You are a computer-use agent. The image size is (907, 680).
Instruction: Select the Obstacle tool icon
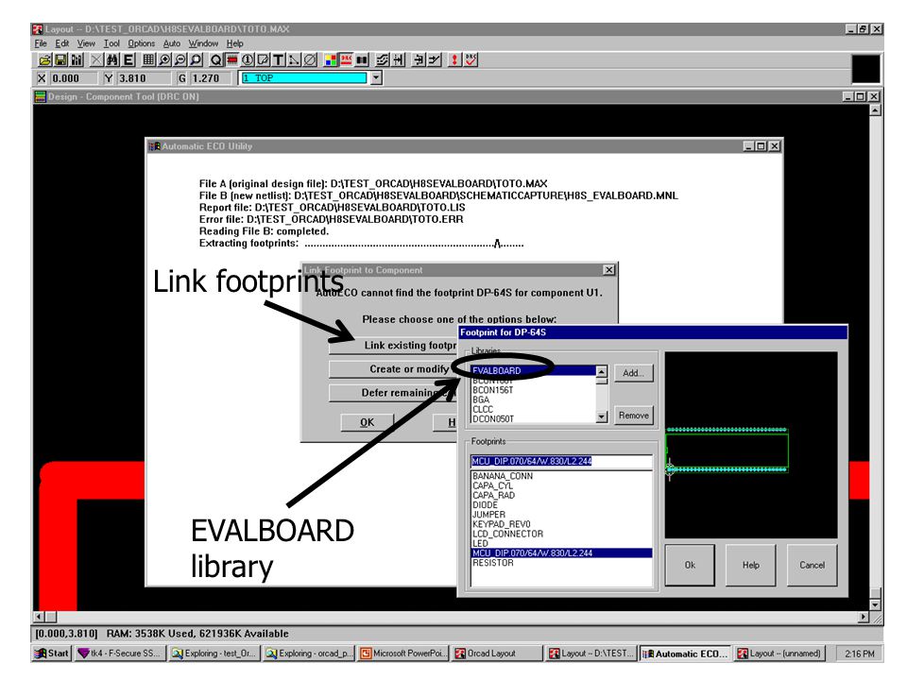point(264,60)
